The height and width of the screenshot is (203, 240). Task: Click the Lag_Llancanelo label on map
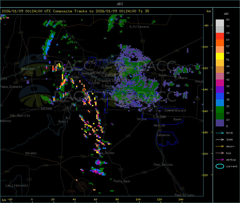click(17, 185)
